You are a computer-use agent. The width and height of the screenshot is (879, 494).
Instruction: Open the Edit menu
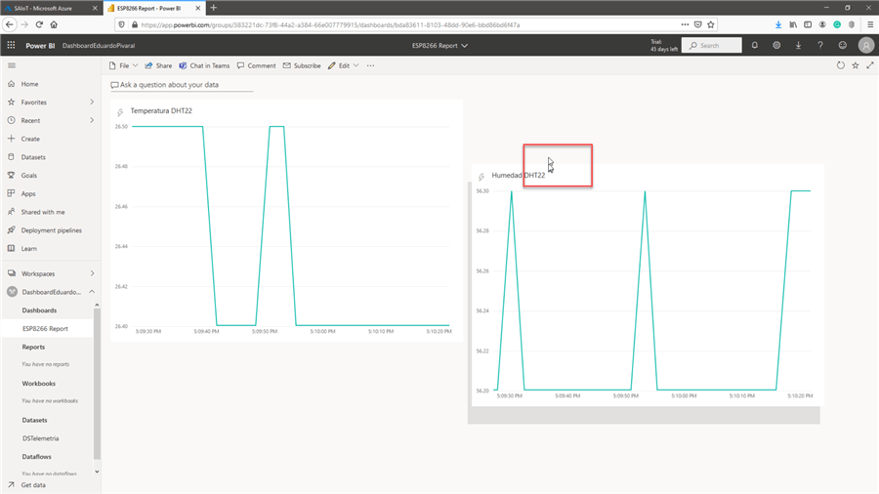pyautogui.click(x=343, y=65)
